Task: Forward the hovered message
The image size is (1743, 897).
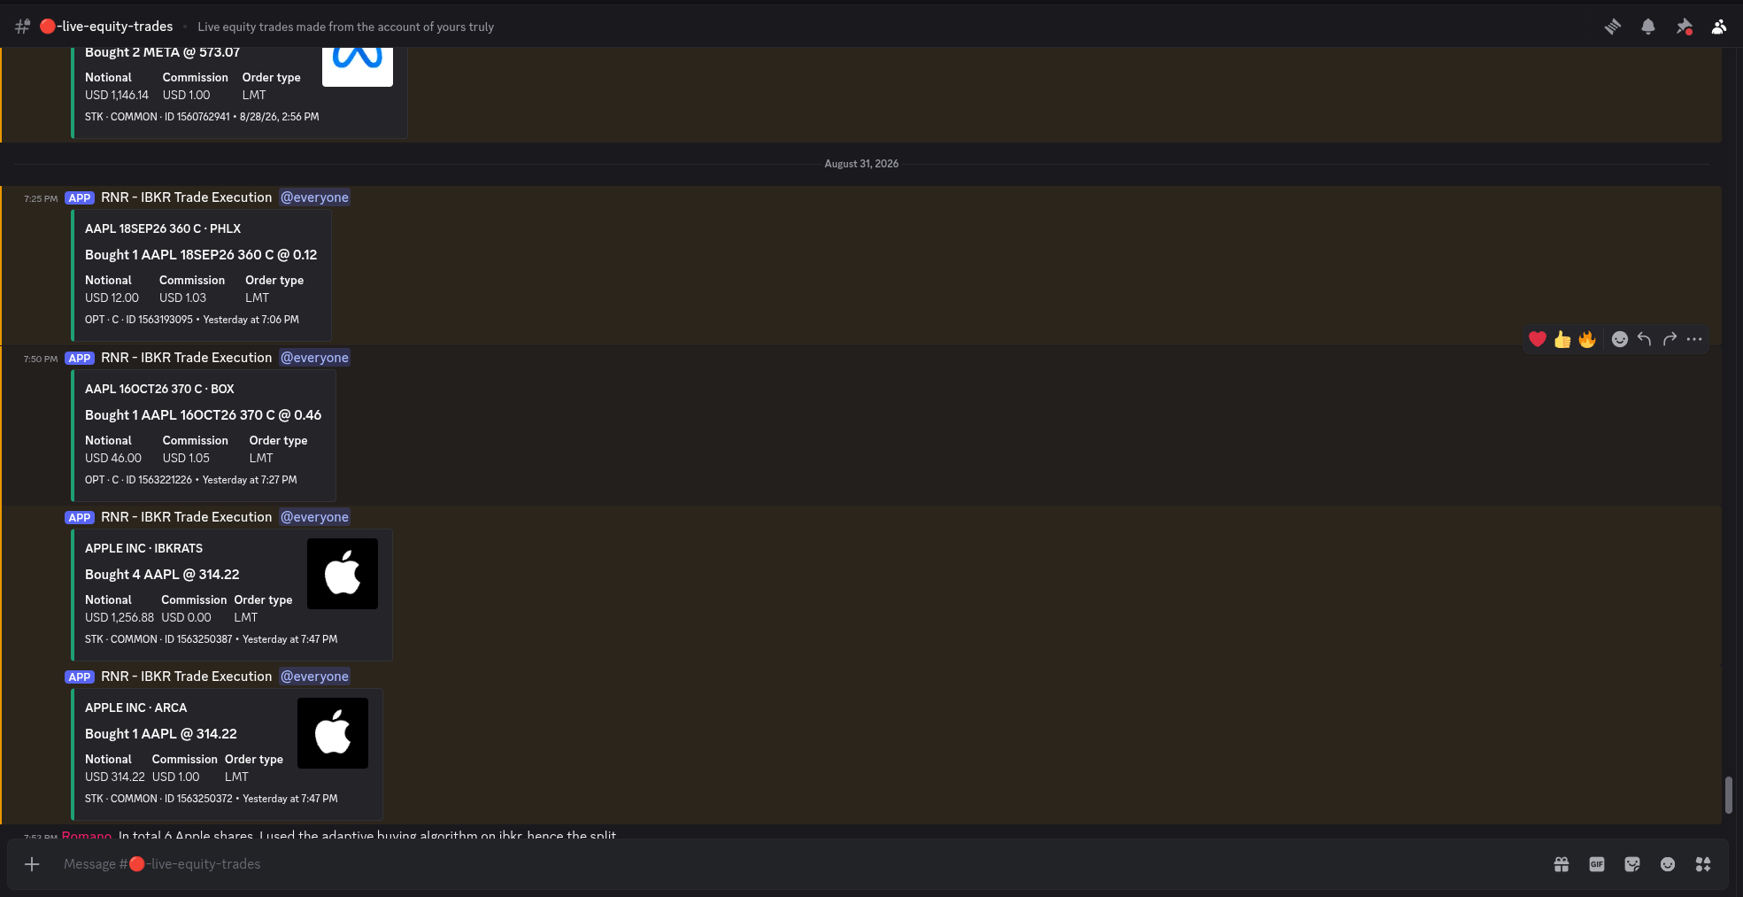Action: (1670, 339)
